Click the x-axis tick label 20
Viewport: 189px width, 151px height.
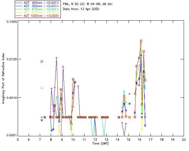pos(184,139)
